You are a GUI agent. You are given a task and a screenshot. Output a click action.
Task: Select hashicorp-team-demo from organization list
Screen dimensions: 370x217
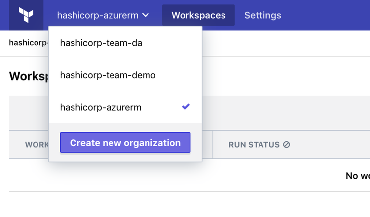pos(108,75)
